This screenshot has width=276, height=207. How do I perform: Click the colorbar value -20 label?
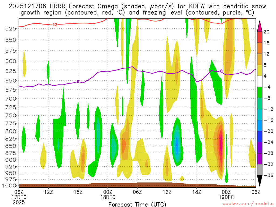point(269,131)
